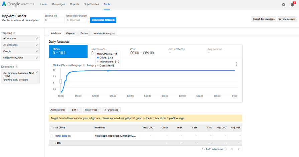This screenshot has width=299, height=157.
Task: Open the Edit dropdown menu
Action: (x=75, y=110)
